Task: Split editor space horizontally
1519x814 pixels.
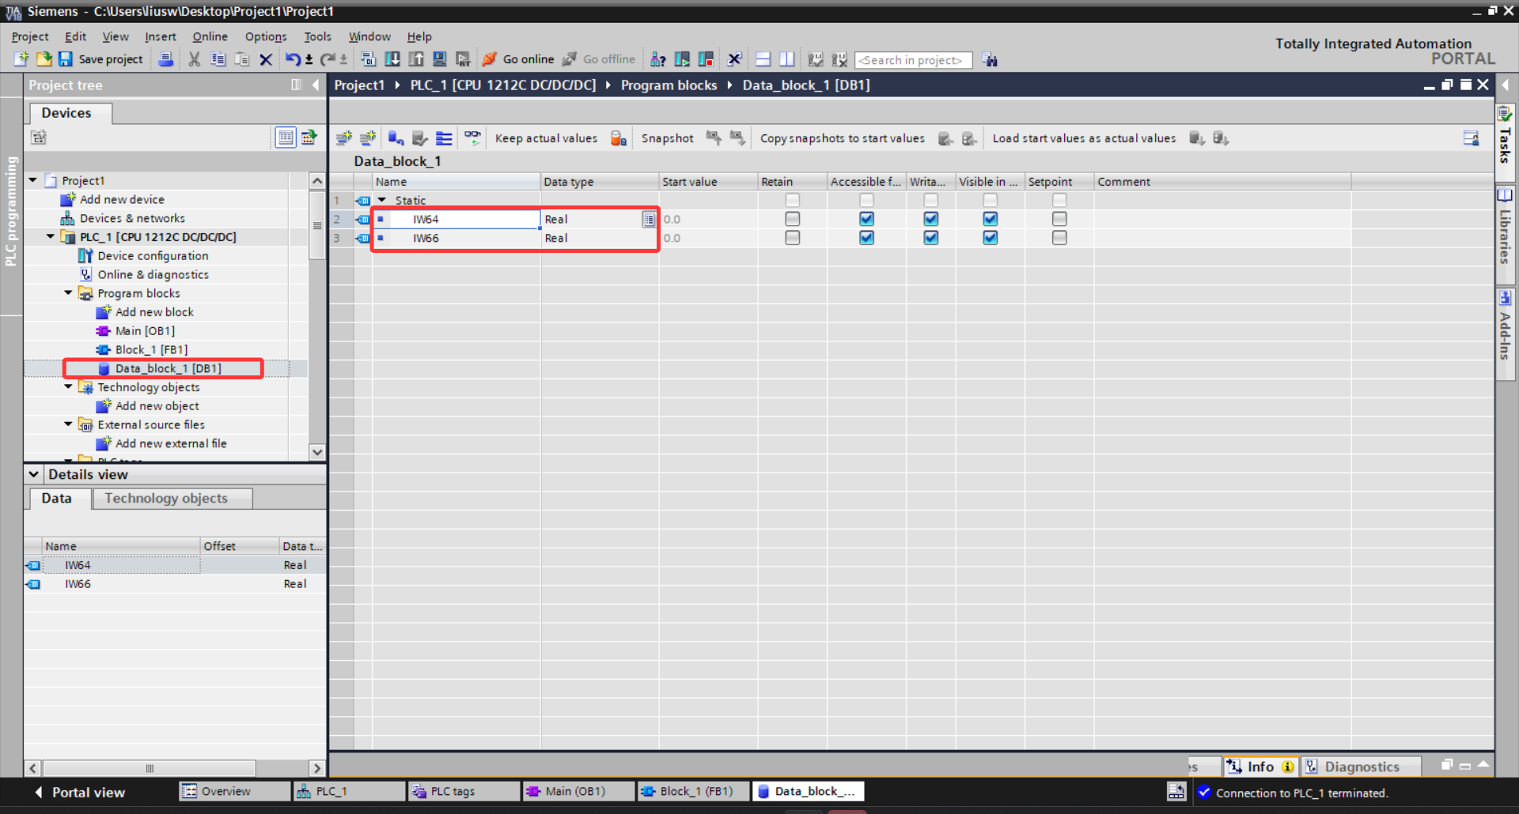Action: 763,59
